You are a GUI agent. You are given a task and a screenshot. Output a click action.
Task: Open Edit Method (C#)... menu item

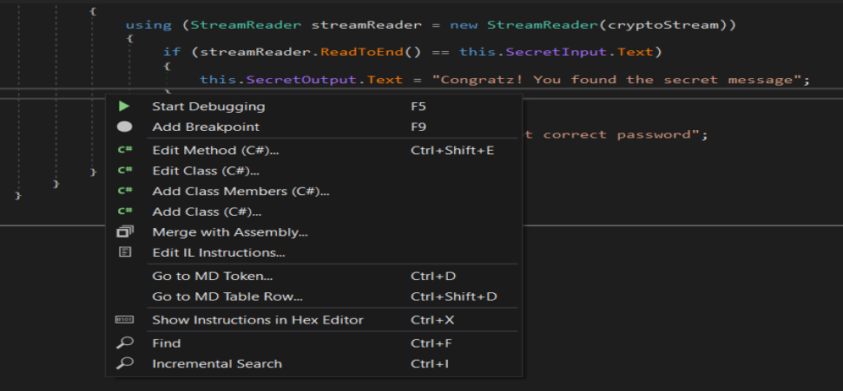215,150
